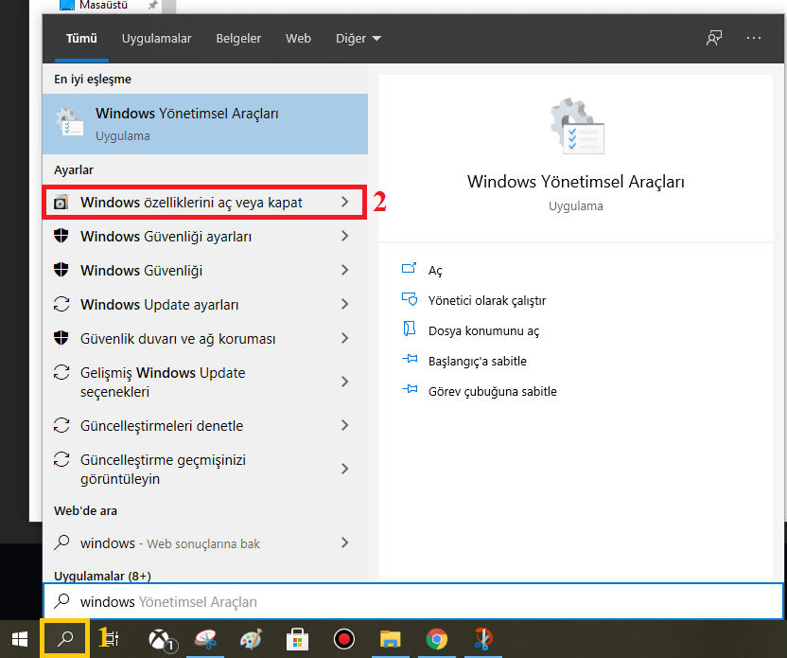Choose Görev çubuğuna sabitle

[x=493, y=391]
